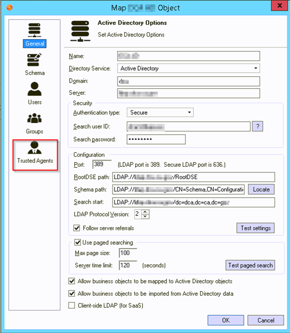
Task: Toggle Follow server referrals checkbox
Action: click(x=76, y=228)
